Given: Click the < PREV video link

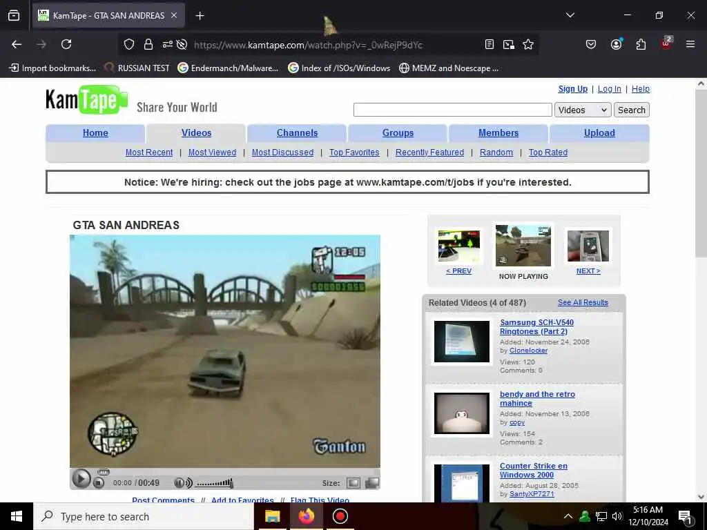Looking at the screenshot, I should coord(458,271).
